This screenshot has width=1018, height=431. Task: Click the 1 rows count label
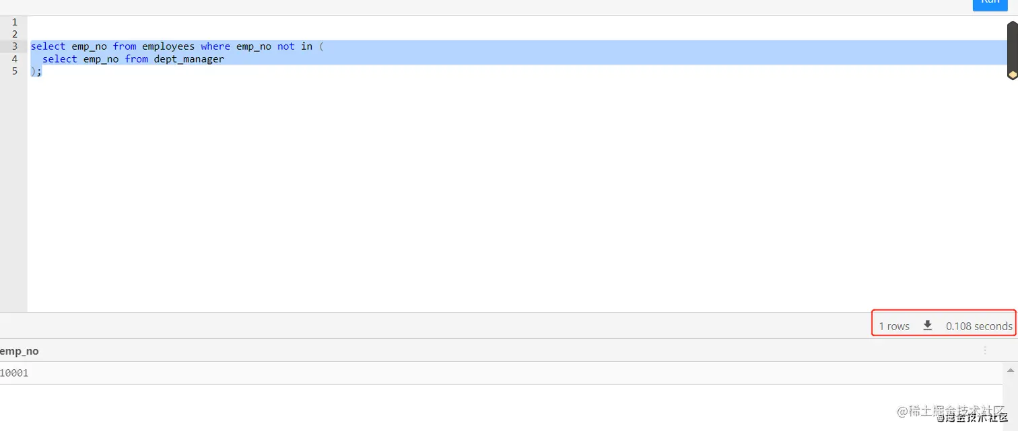click(x=894, y=326)
